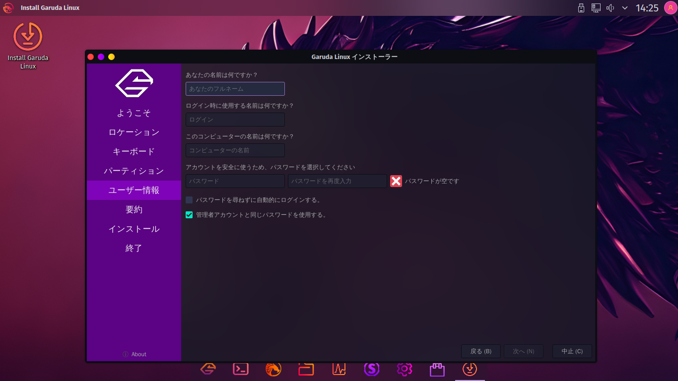Viewport: 678px width, 381px height.
Task: Click the Garuda dragon logo in top panel
Action: coord(8,8)
